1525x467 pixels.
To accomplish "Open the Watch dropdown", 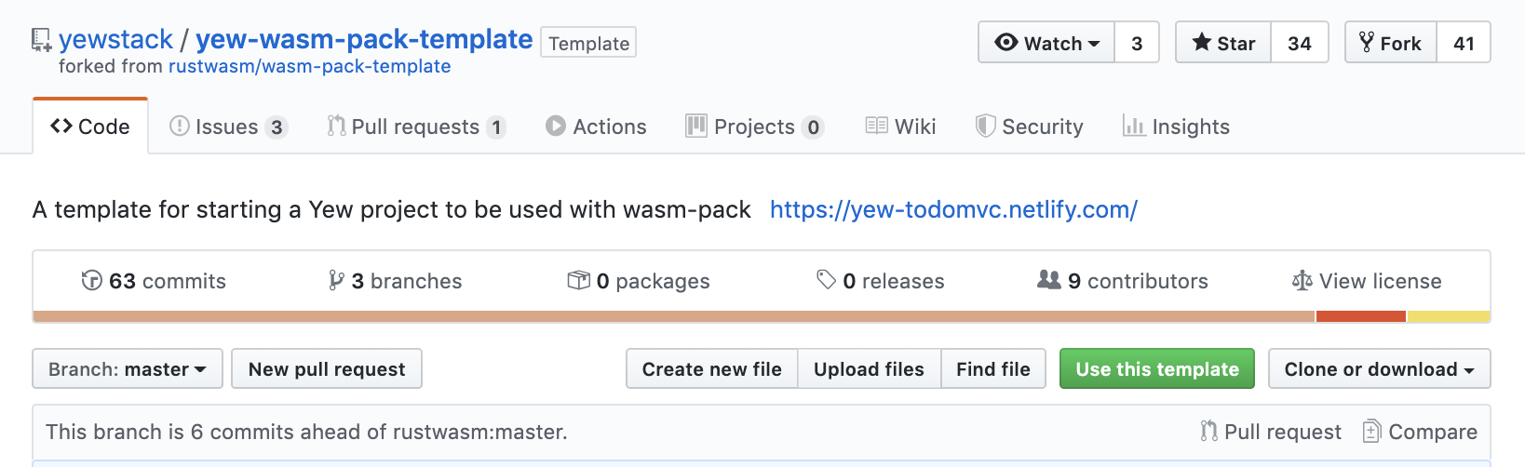I will point(1046,43).
